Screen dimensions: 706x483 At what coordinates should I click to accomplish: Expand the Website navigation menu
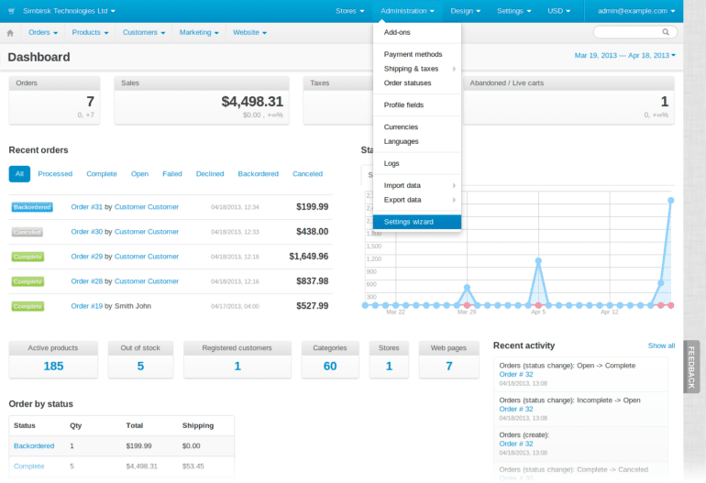tap(249, 32)
